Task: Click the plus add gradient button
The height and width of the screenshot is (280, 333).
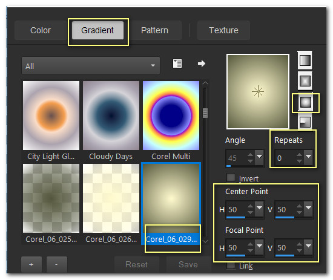Action: click(31, 264)
